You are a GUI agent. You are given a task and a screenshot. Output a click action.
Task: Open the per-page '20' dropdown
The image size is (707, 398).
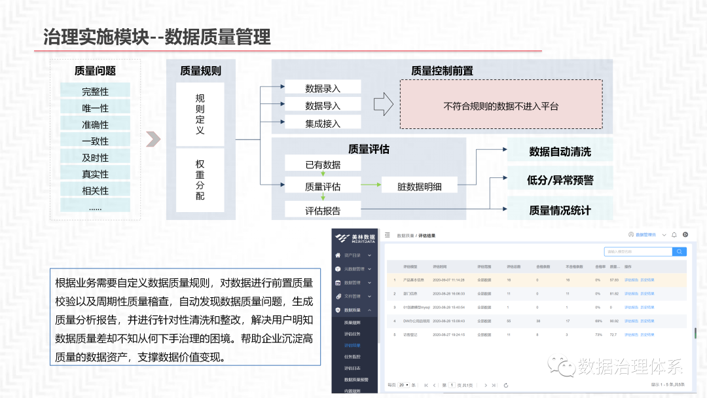403,385
